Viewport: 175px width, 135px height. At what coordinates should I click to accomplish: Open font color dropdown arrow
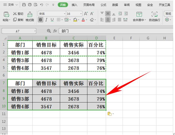pyautogui.click(x=87, y=20)
